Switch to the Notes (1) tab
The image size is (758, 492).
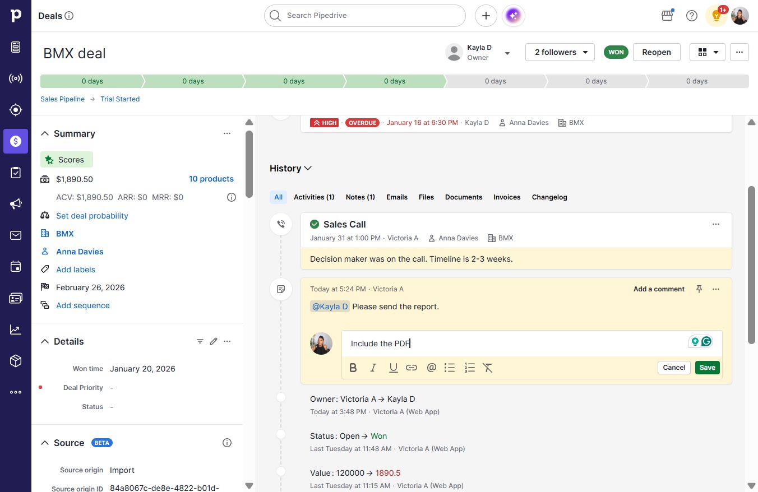(360, 197)
